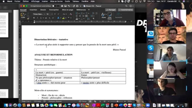The width and height of the screenshot is (192, 108).
Task: Switch to the Dessin tab
Action: pos(43,10)
